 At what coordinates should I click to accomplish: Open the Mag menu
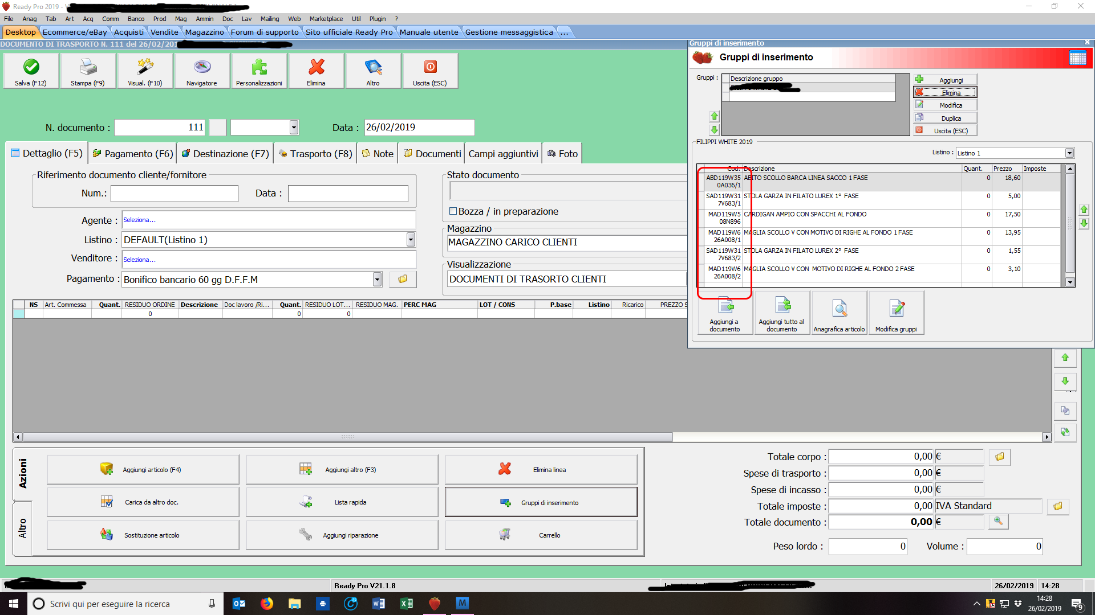click(x=181, y=19)
